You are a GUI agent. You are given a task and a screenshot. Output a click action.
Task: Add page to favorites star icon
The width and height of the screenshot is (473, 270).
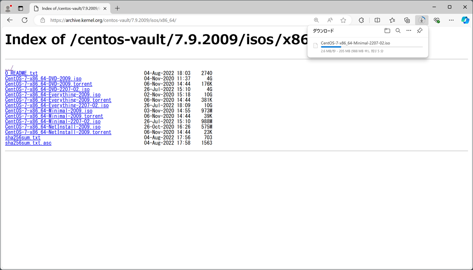pyautogui.click(x=343, y=20)
